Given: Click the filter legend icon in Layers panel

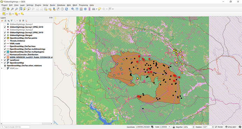Looking at the screenshot, I should point(12,21).
